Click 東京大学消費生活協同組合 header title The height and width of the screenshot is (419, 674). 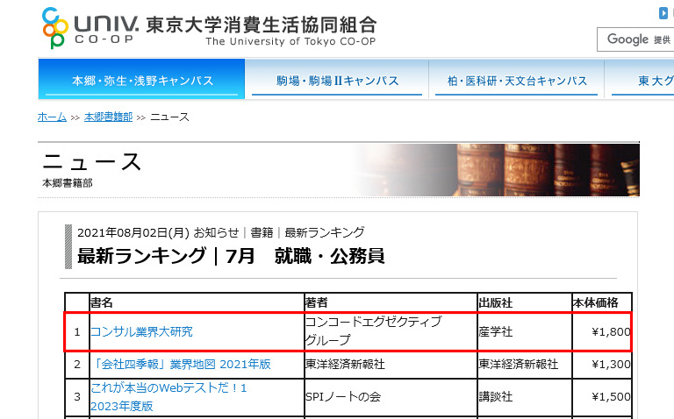pos(262,25)
